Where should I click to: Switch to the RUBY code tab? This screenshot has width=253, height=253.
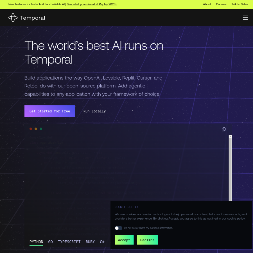(x=90, y=242)
